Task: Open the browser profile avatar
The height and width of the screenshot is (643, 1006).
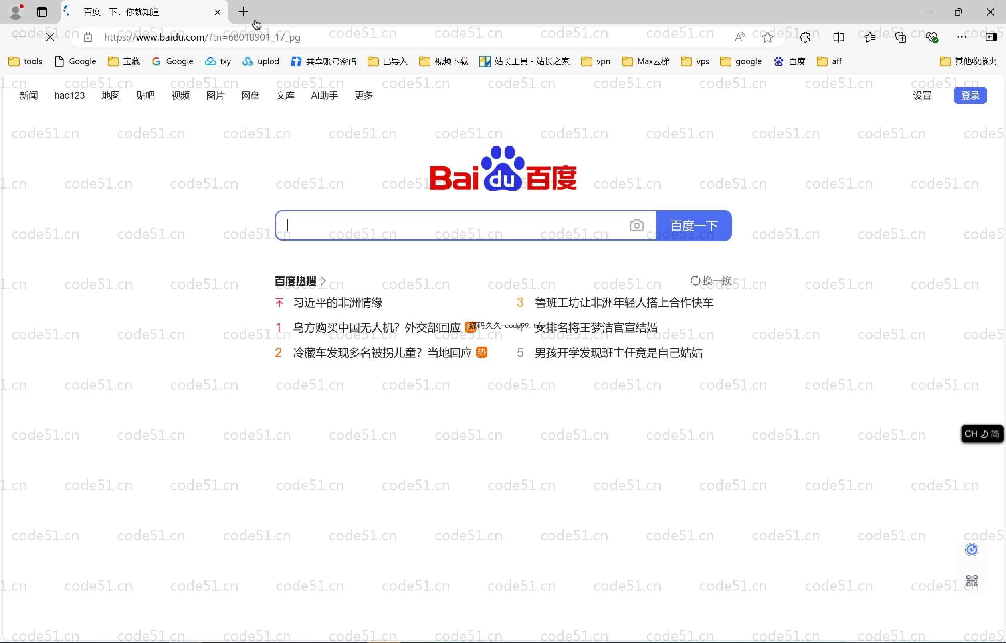Action: (x=16, y=12)
